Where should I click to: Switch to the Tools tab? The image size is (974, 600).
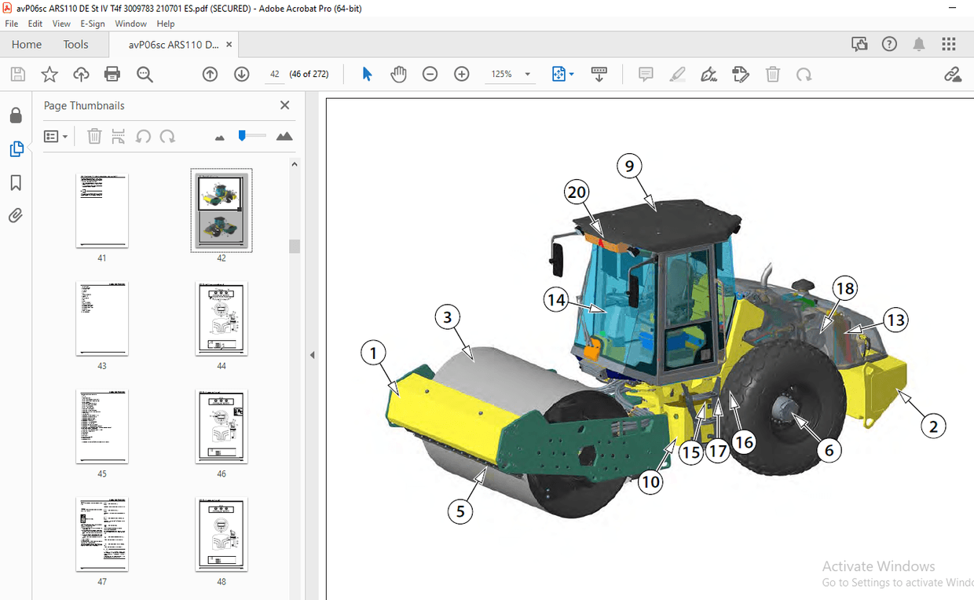click(75, 44)
